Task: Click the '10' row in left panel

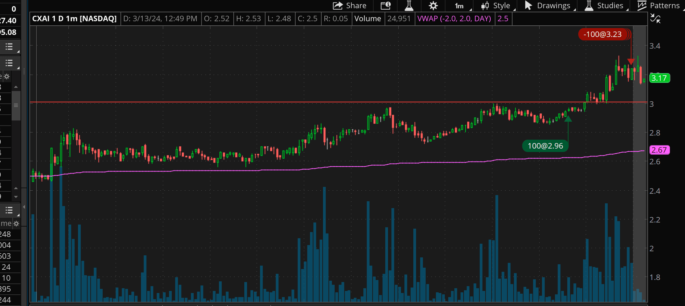Action: click(6, 278)
